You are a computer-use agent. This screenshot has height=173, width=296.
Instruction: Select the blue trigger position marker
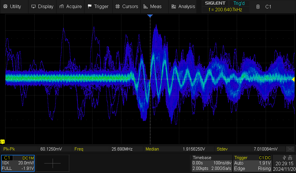150,16
